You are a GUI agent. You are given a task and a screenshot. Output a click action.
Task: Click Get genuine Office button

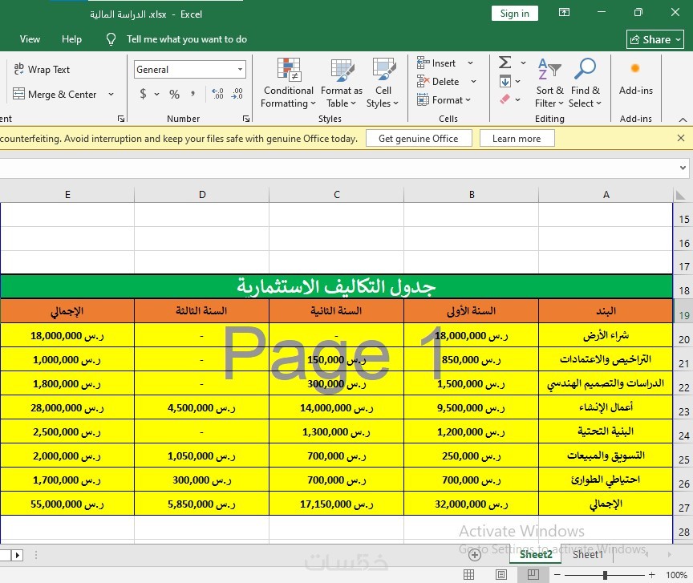click(419, 139)
